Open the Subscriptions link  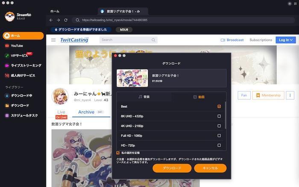point(261,40)
